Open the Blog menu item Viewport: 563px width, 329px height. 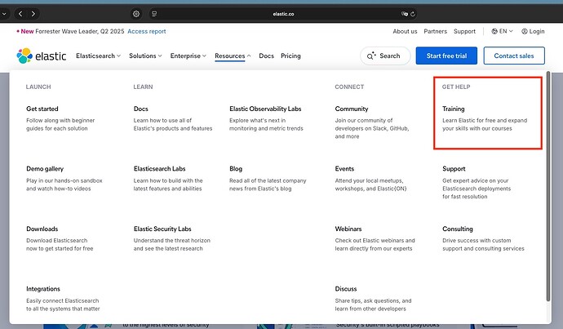(236, 169)
